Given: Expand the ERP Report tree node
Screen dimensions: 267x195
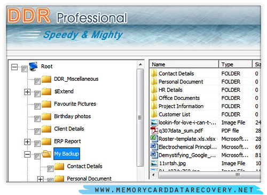Looking at the screenshot, I should coord(27,142).
